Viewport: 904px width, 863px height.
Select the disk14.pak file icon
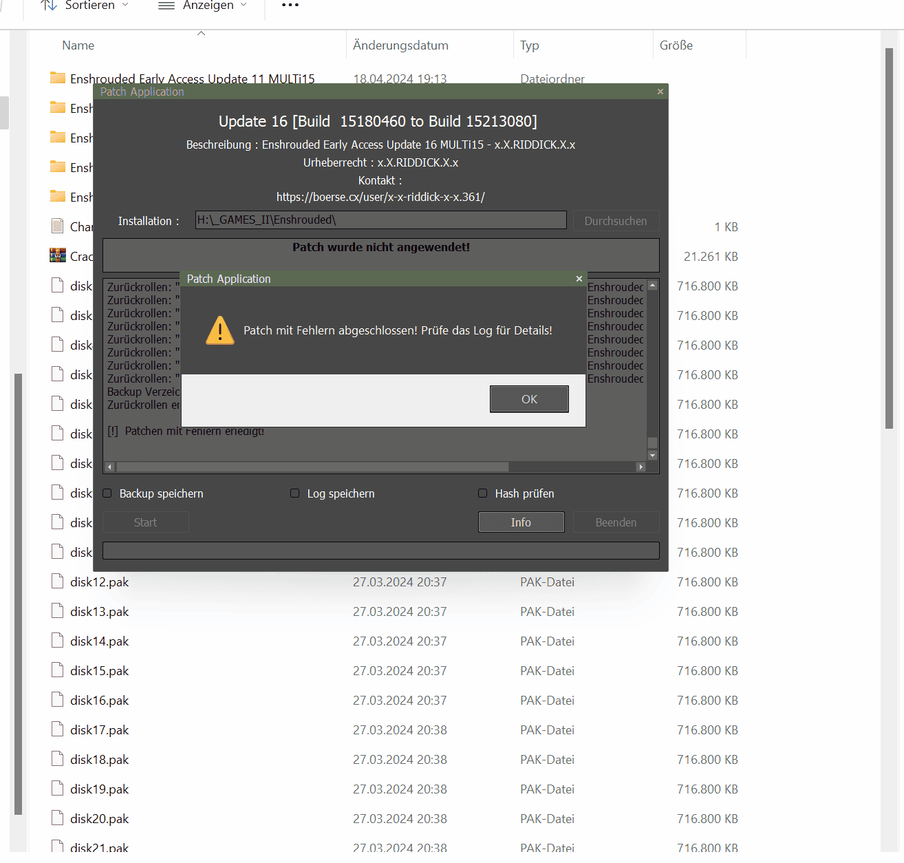58,641
